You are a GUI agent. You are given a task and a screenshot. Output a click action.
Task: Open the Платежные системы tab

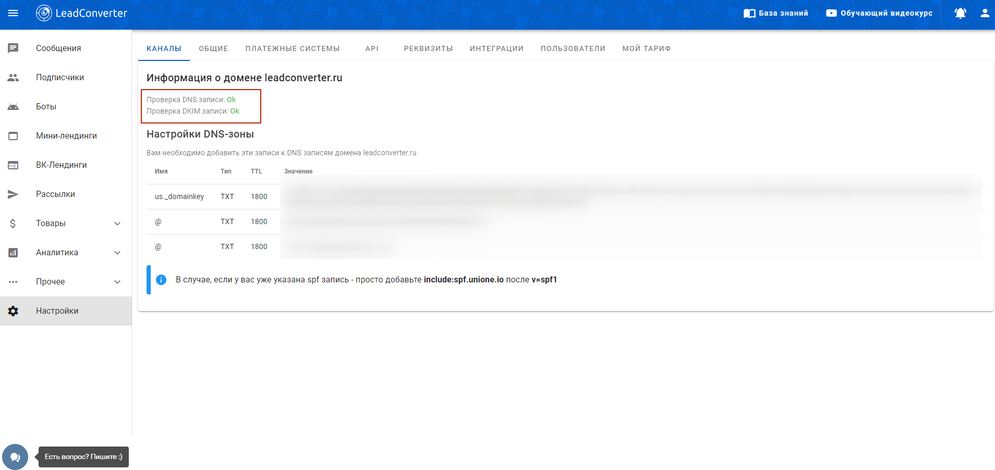coord(293,48)
